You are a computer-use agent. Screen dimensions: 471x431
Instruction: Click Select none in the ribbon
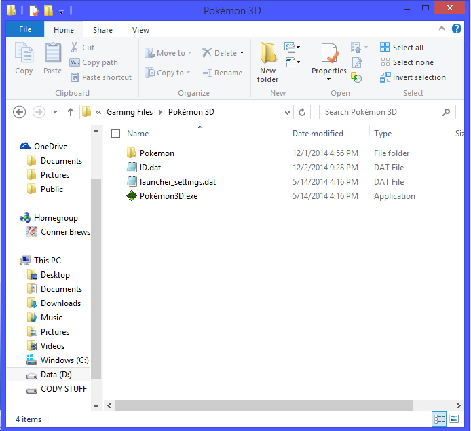[407, 62]
